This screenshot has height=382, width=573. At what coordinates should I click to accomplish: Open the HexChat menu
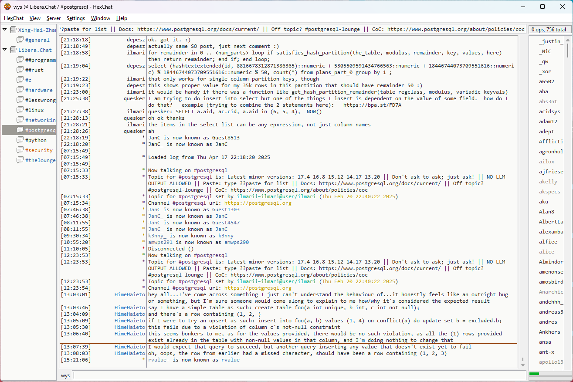[x=14, y=18]
